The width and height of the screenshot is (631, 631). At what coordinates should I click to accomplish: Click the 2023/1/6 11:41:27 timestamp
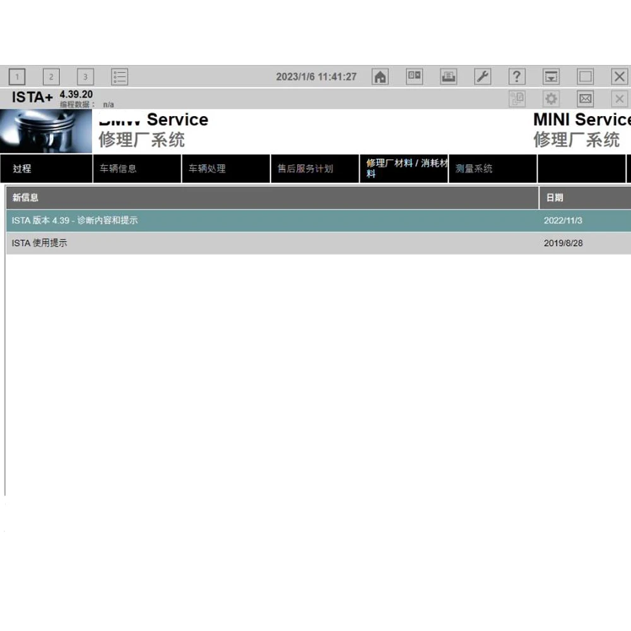[x=316, y=76]
